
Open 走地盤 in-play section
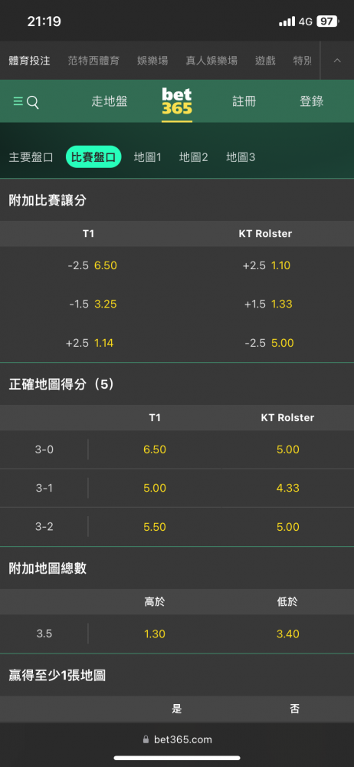point(110,102)
